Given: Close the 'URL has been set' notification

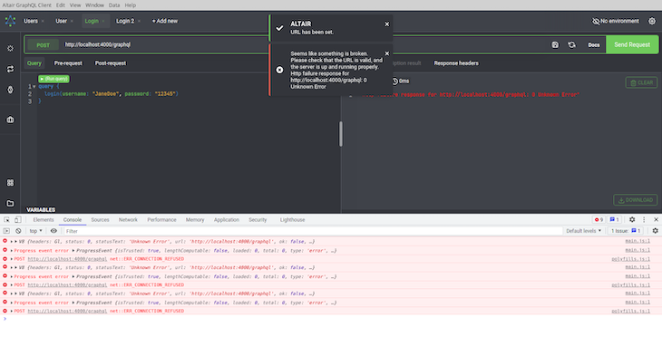Looking at the screenshot, I should click(x=386, y=24).
